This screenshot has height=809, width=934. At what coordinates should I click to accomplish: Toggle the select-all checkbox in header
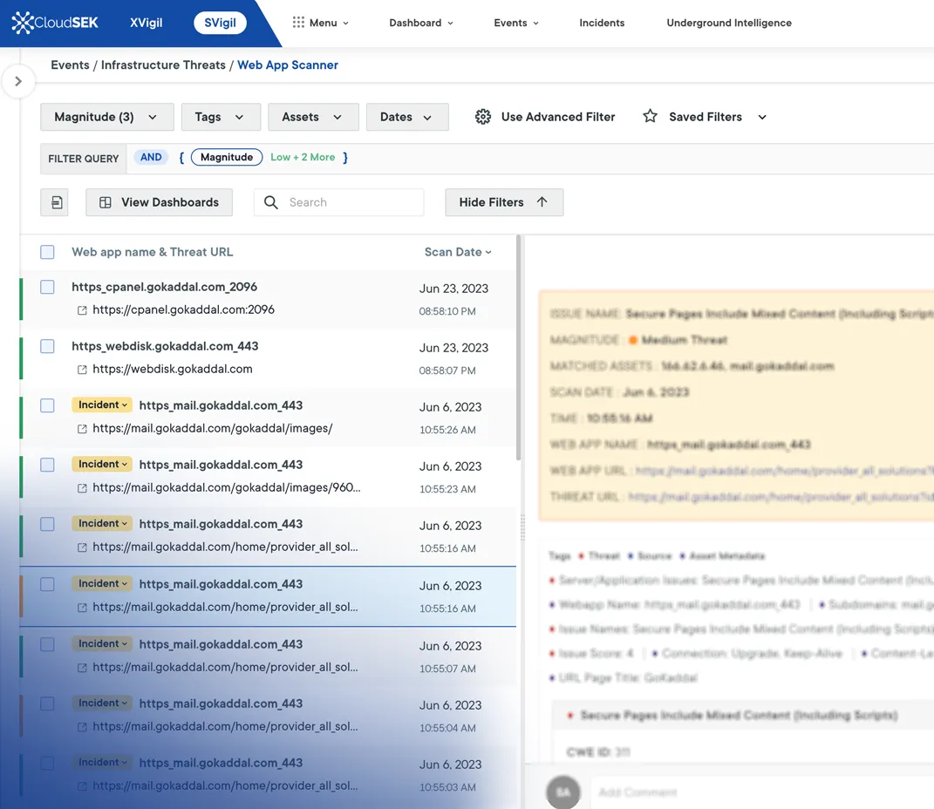point(47,252)
